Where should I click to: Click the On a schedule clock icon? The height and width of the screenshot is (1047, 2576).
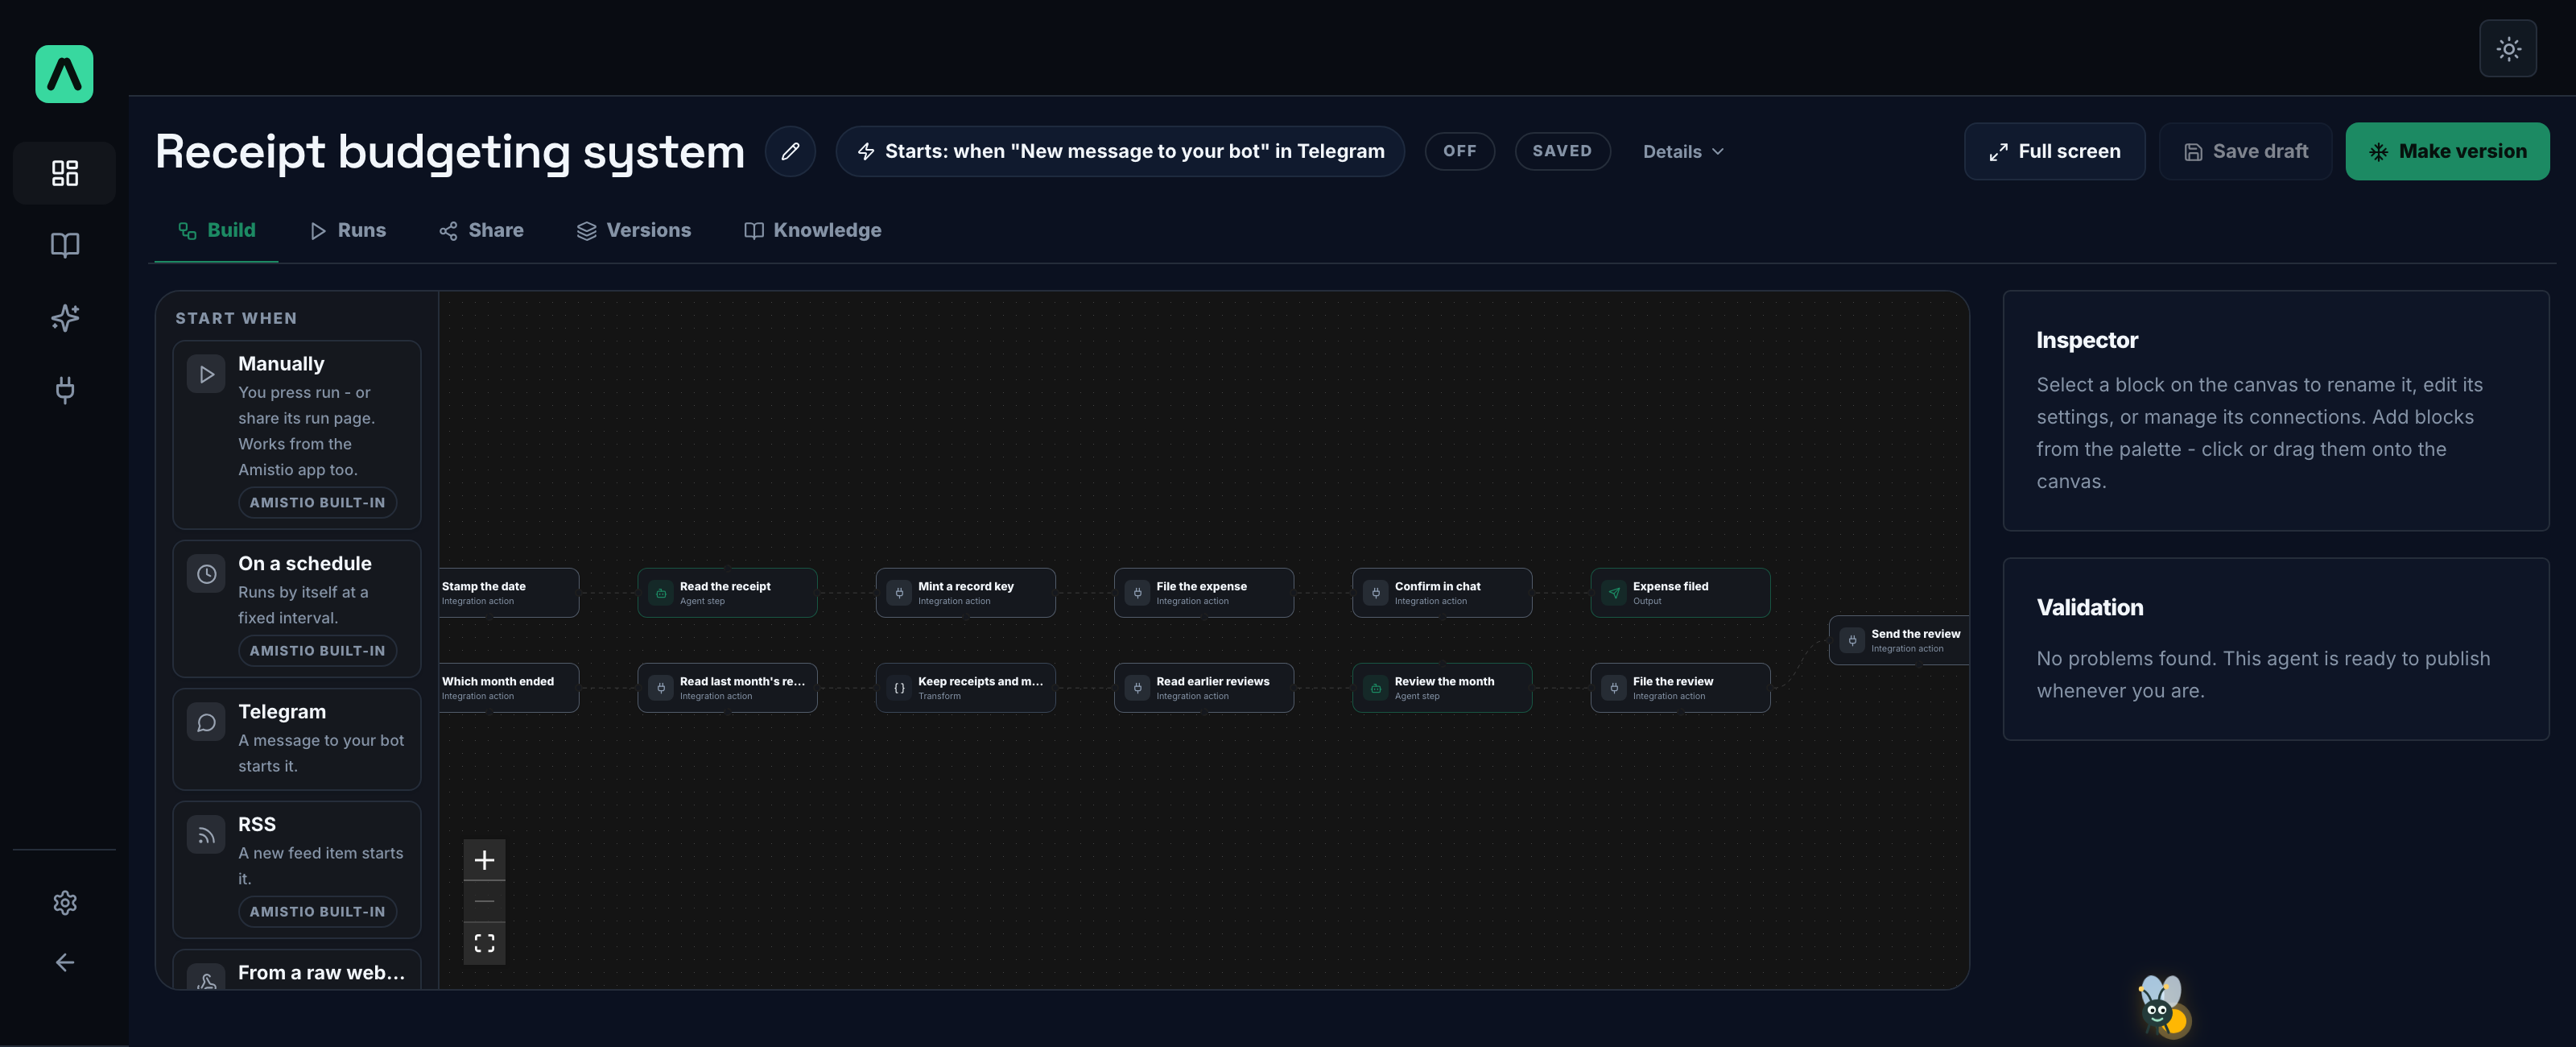pos(206,574)
